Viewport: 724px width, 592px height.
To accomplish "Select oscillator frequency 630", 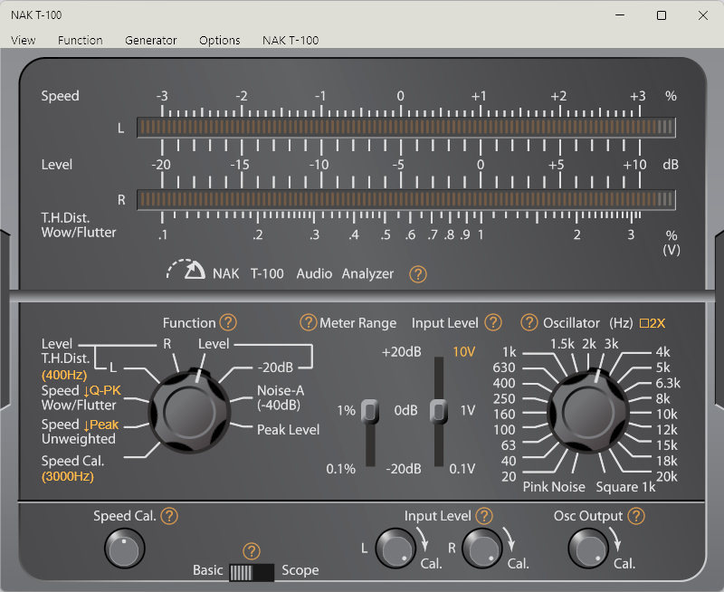I will [x=504, y=368].
